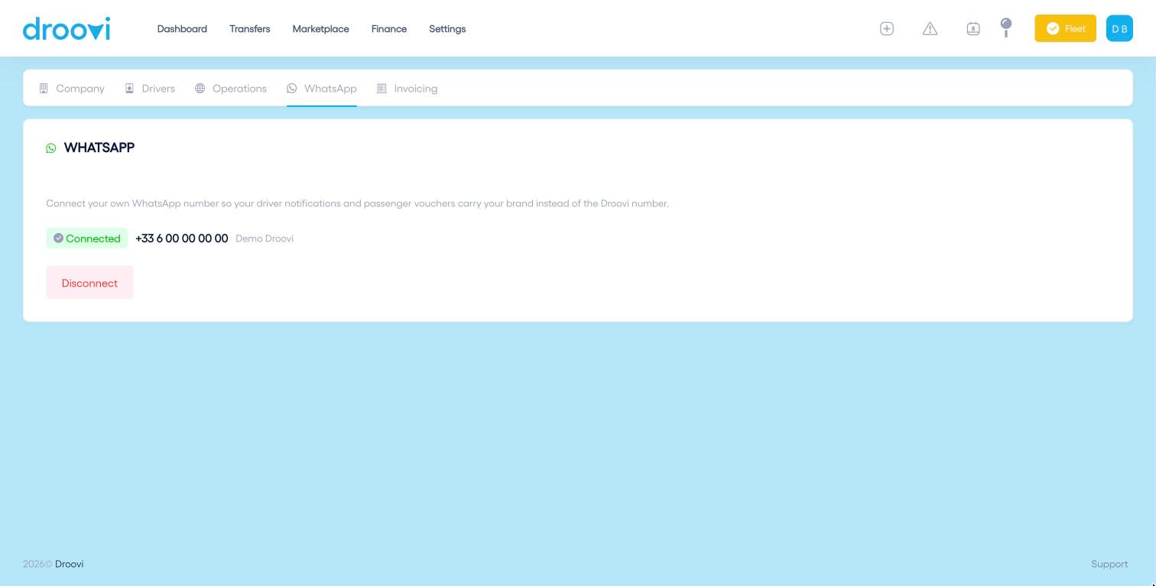The width and height of the screenshot is (1156, 586).
Task: Switch to the Drivers tab
Action: tap(150, 89)
